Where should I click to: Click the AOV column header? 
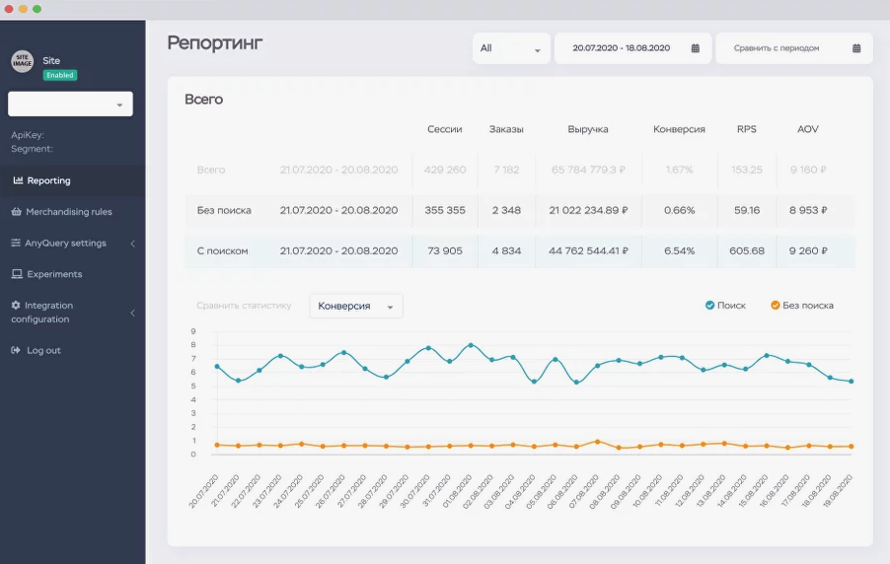(808, 129)
